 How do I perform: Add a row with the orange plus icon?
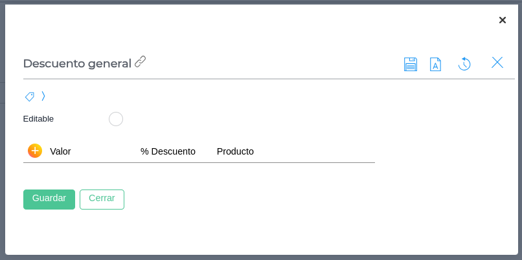(x=35, y=151)
